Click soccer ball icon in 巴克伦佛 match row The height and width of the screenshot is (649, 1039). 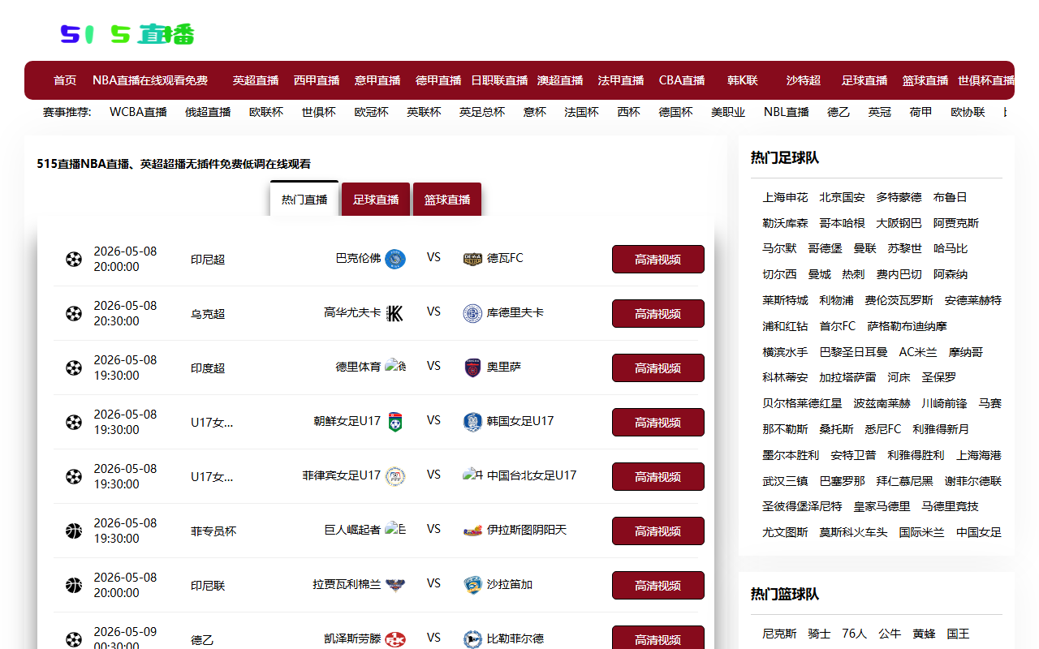click(74, 260)
